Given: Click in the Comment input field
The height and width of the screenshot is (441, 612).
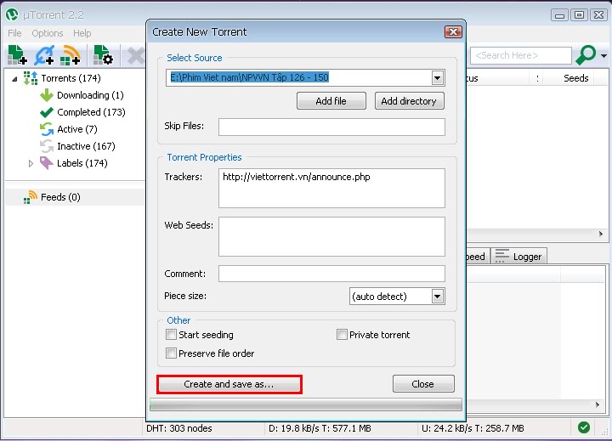Looking at the screenshot, I should click(331, 274).
